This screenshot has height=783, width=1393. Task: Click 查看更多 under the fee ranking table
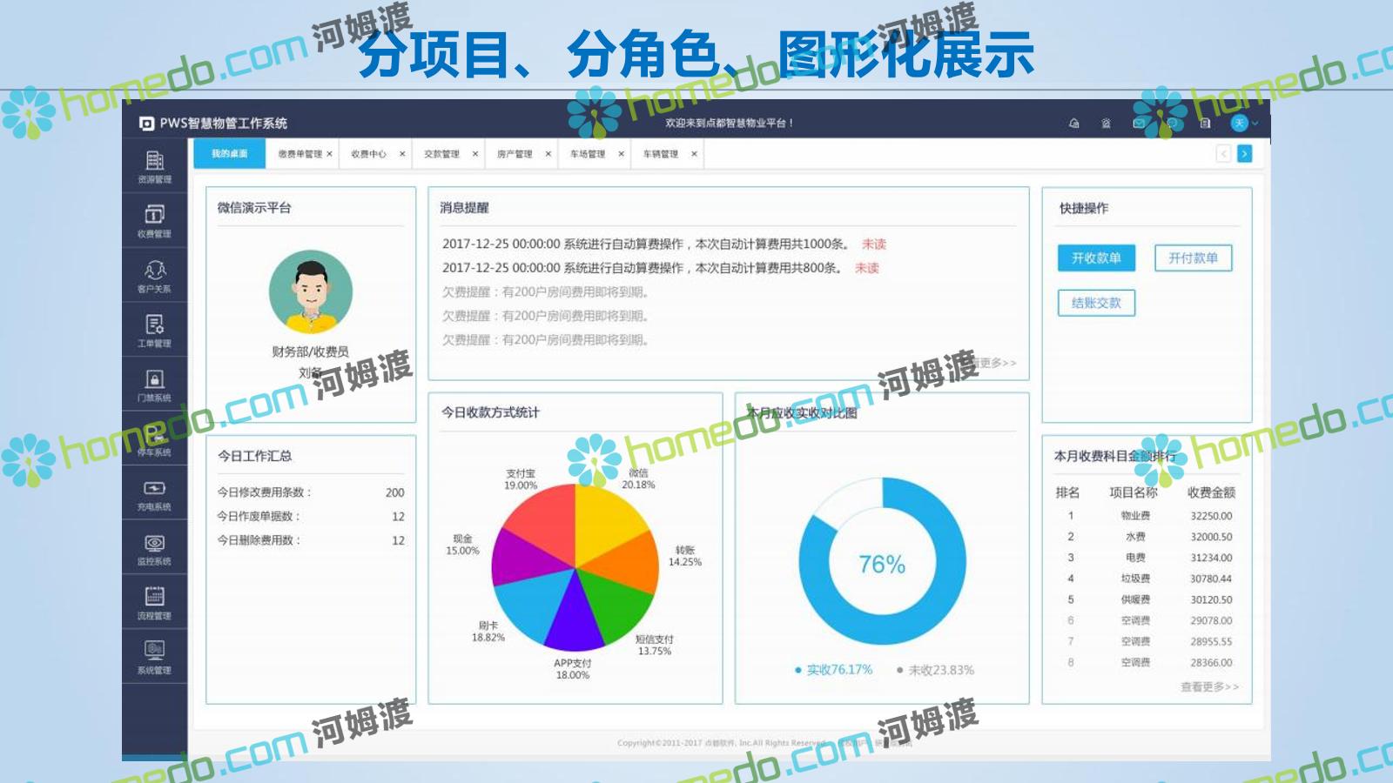[x=1208, y=687]
